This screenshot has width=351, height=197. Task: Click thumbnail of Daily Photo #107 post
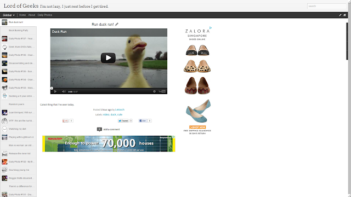(4, 39)
